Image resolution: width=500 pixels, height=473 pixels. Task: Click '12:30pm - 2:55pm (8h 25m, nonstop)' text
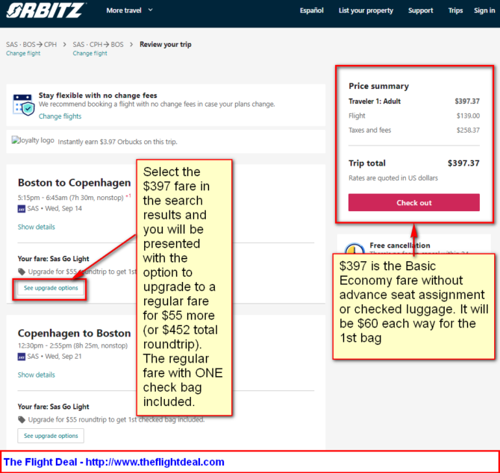click(72, 345)
